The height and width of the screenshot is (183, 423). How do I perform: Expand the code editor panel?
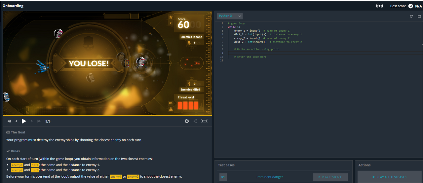coord(419,16)
